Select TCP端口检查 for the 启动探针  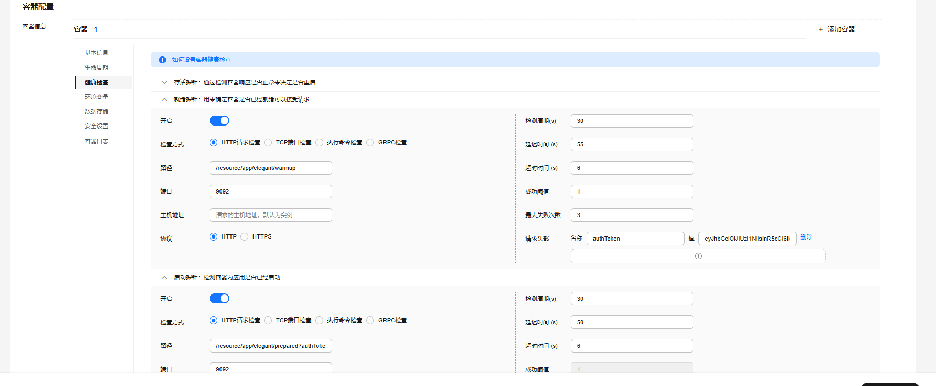(x=268, y=321)
